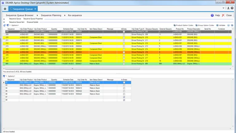Go to Sequence Planning in breadcrumb
The width and height of the screenshot is (236, 133).
pos(51,15)
